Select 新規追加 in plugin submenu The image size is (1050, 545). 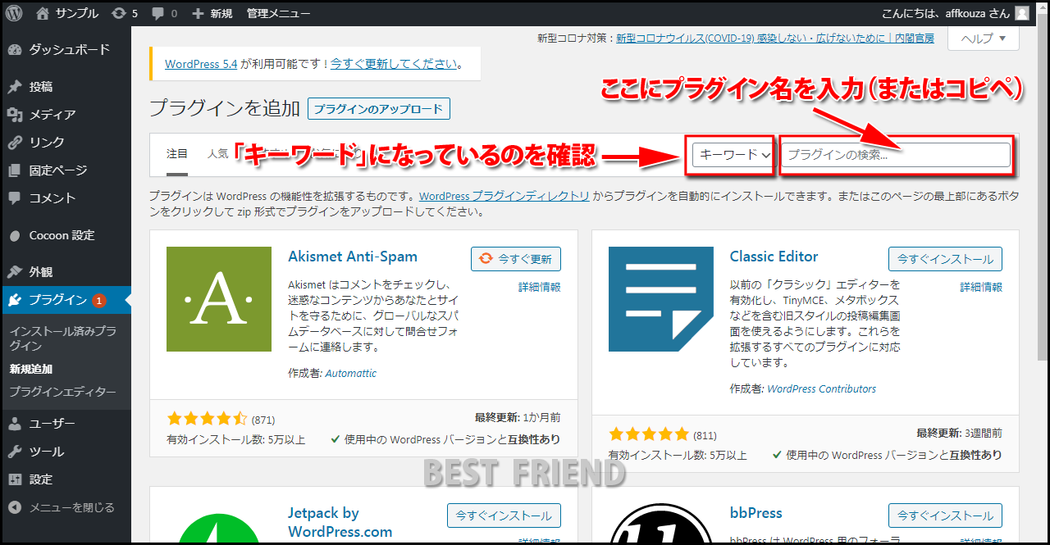click(31, 369)
